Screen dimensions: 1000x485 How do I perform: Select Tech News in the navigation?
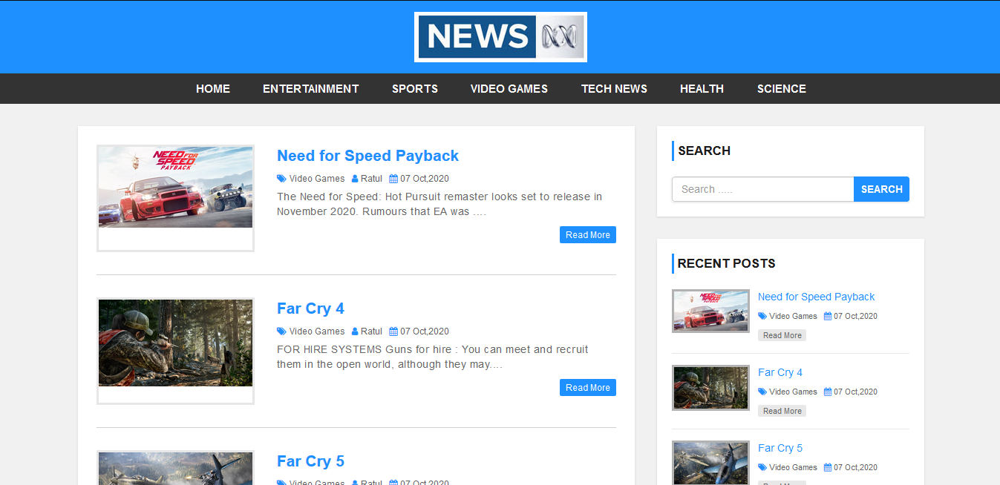tap(614, 89)
